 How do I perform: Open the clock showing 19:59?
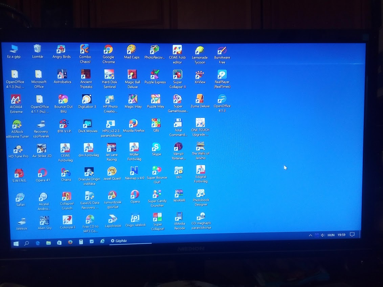tap(341, 235)
